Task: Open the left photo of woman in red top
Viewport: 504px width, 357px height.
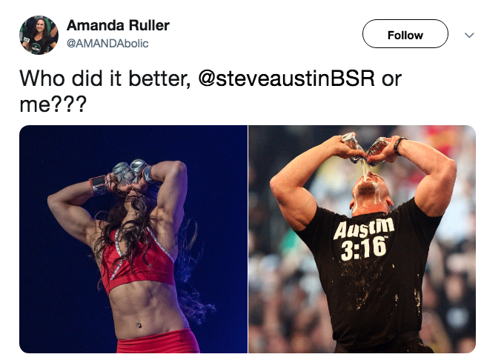Action: [133, 239]
